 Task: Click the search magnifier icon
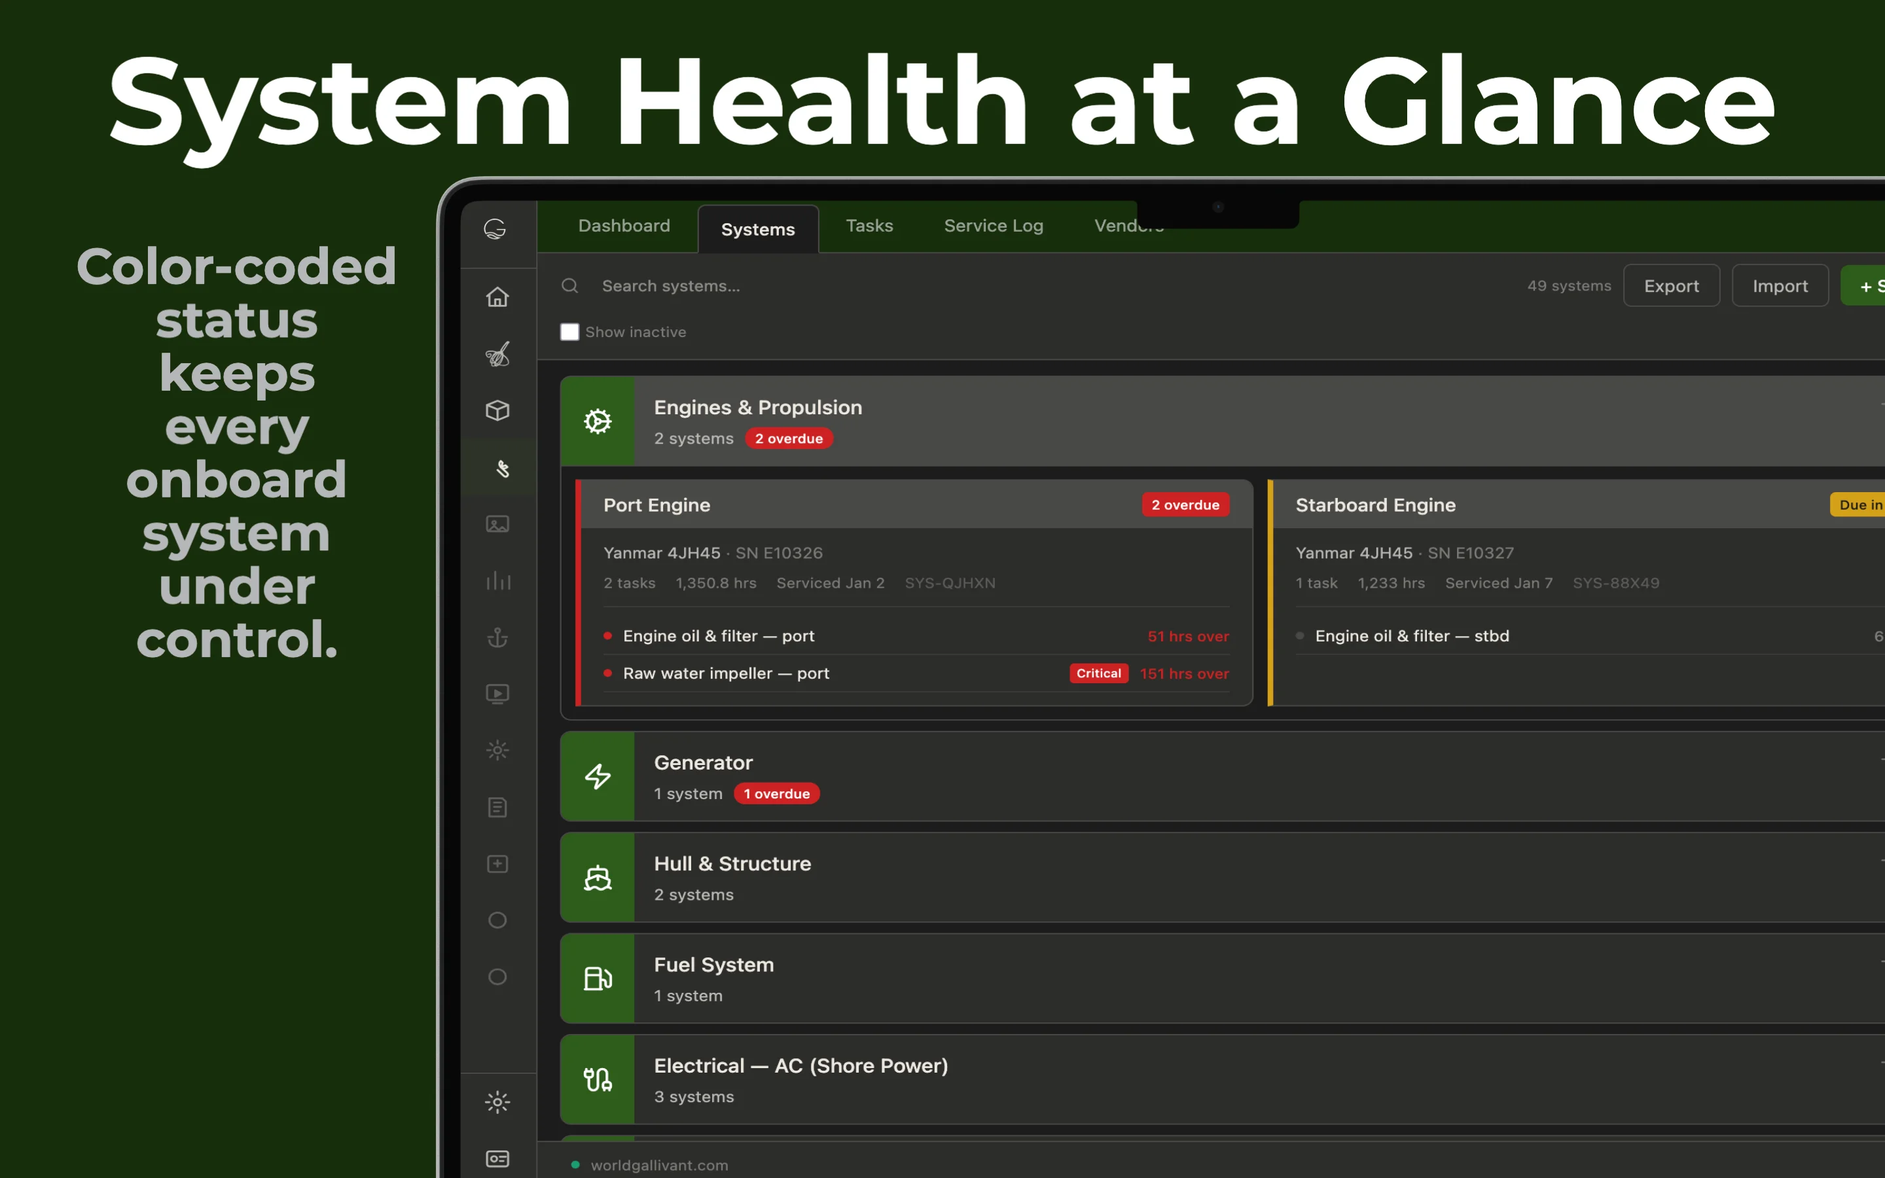coord(569,286)
